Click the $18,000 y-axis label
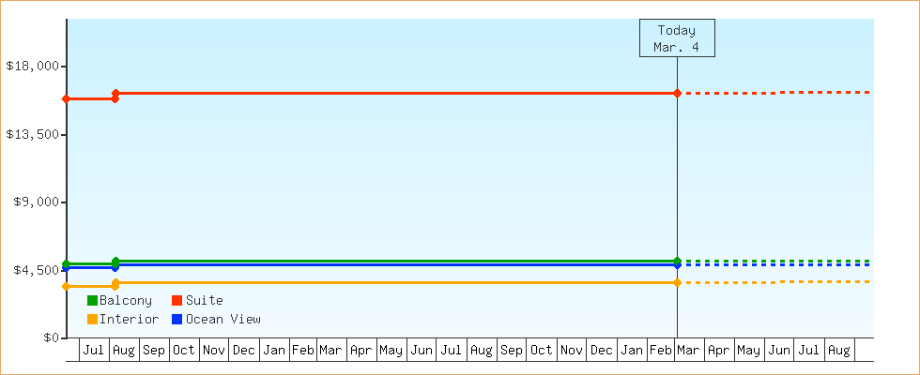 tap(32, 66)
